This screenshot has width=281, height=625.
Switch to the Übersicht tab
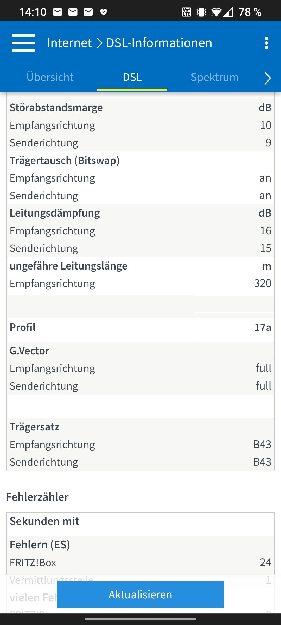coord(50,77)
